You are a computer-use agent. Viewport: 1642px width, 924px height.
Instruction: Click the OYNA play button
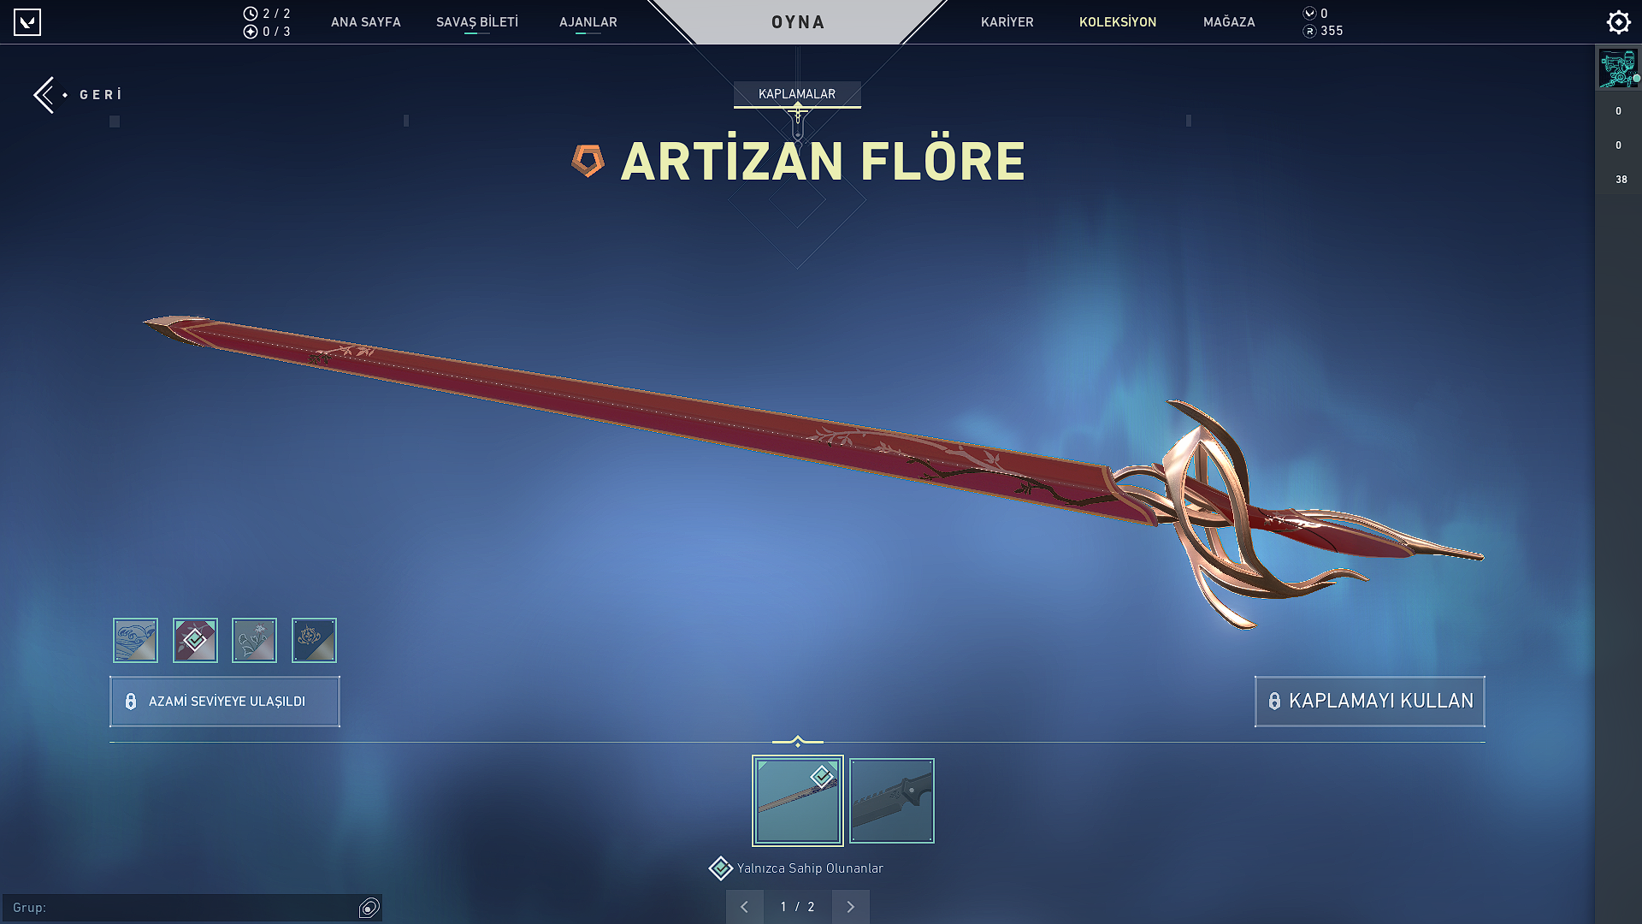coord(798,22)
